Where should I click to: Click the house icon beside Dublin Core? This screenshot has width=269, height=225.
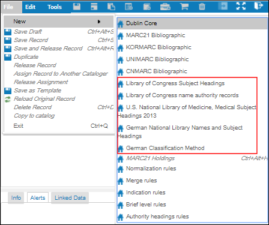click(121, 24)
